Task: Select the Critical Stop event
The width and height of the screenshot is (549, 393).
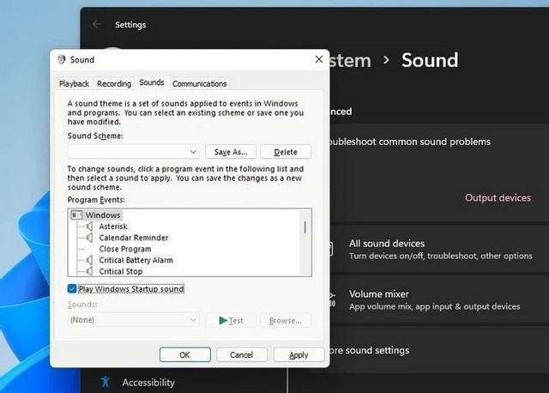Action: [121, 271]
